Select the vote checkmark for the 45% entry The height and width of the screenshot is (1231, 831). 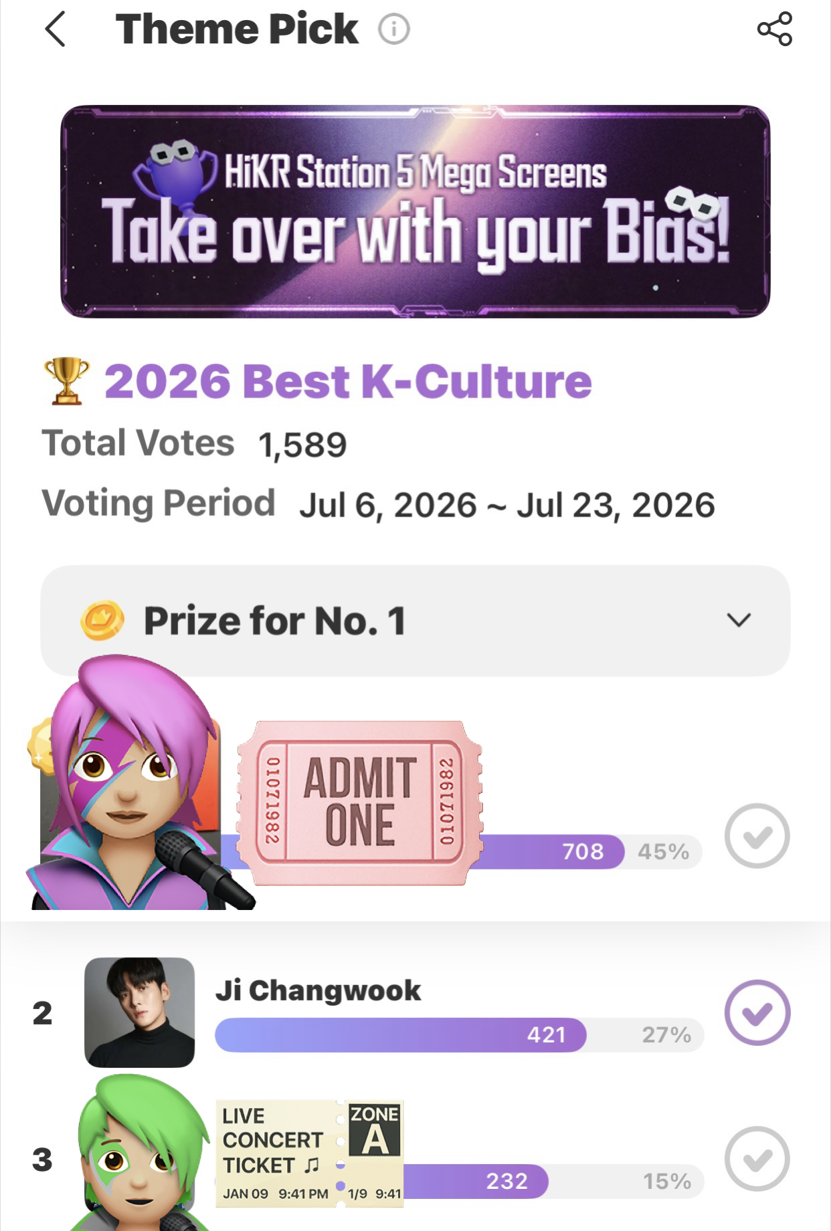point(757,836)
